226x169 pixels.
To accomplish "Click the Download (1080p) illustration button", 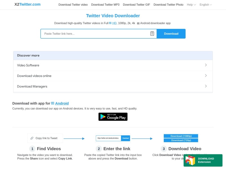I will [181, 136].
